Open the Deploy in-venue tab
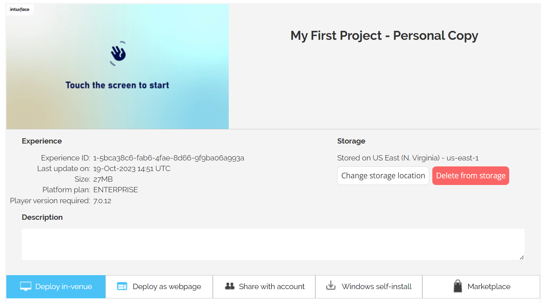Screen dimensions: 545x302 tap(56, 287)
